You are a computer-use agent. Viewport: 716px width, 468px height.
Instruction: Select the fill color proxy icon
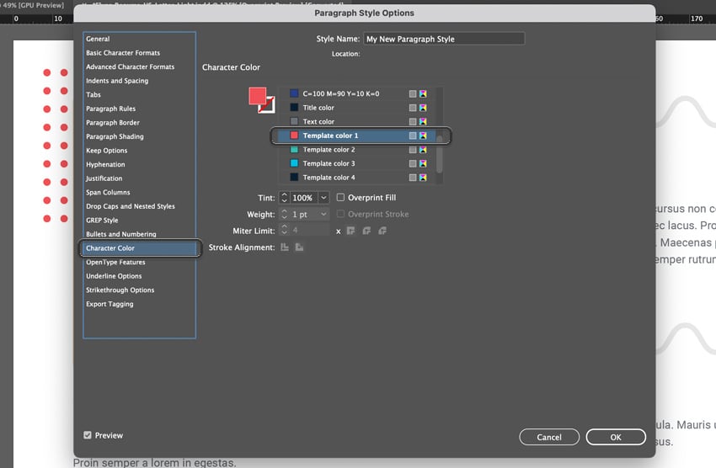(x=258, y=96)
